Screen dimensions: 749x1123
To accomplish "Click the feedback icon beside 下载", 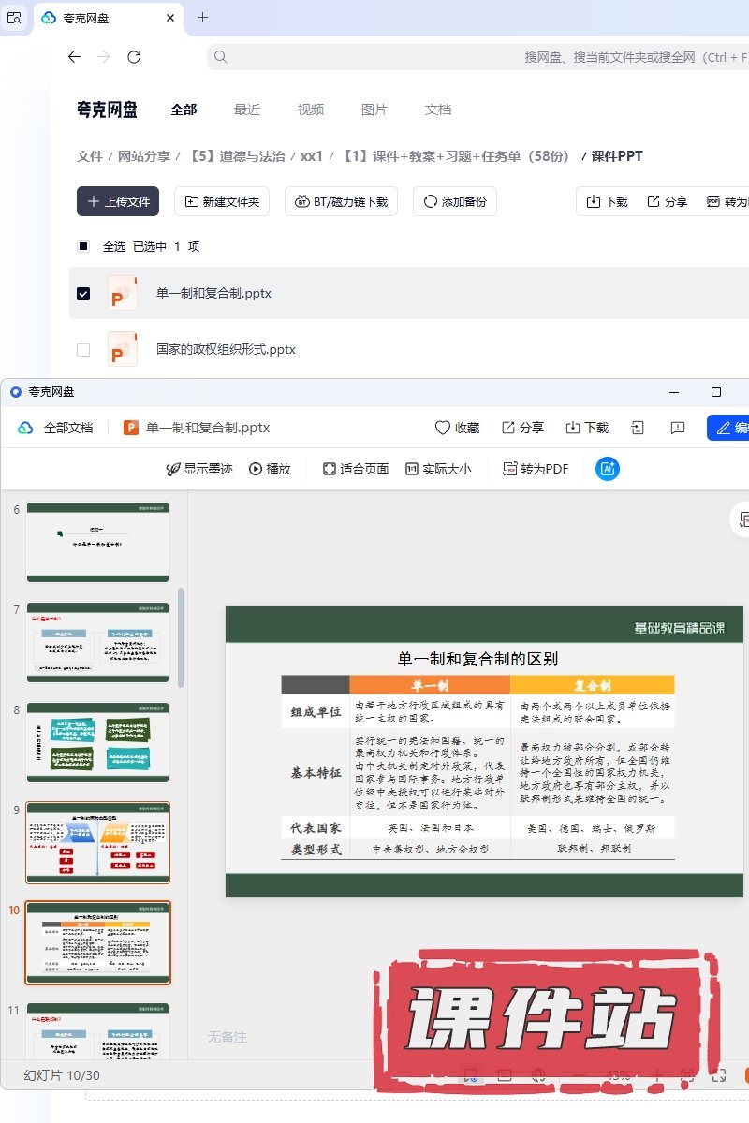I will [x=678, y=428].
